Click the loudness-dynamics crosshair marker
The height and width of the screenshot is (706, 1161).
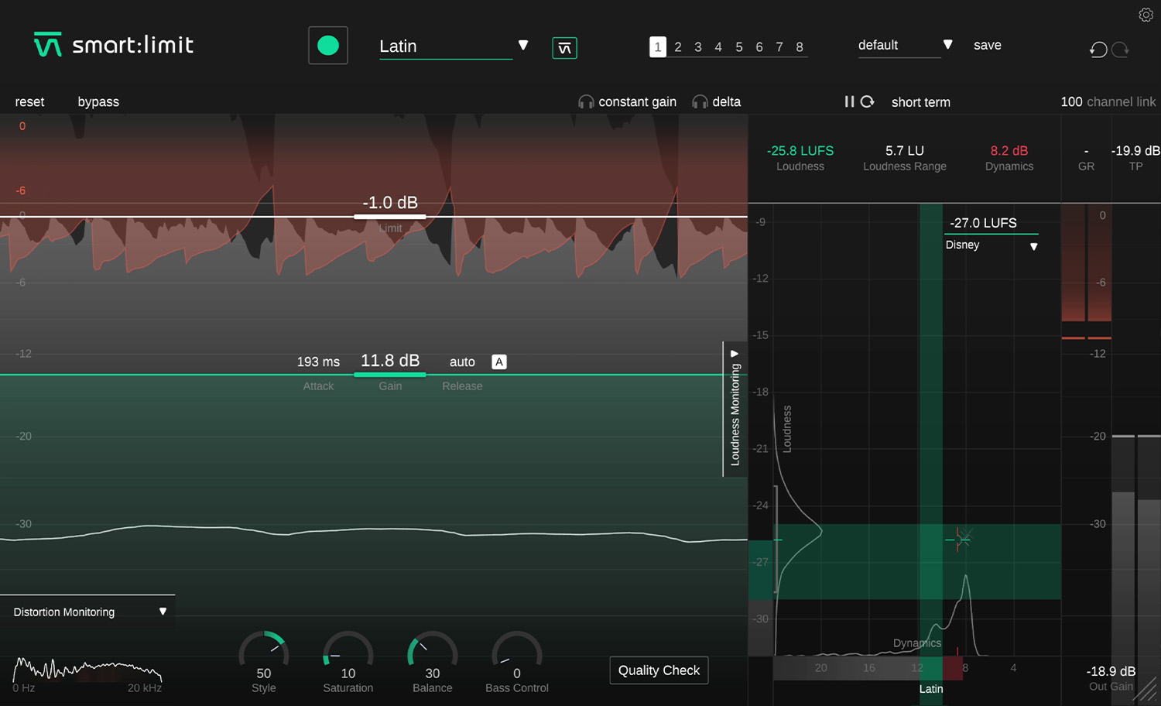(x=960, y=539)
